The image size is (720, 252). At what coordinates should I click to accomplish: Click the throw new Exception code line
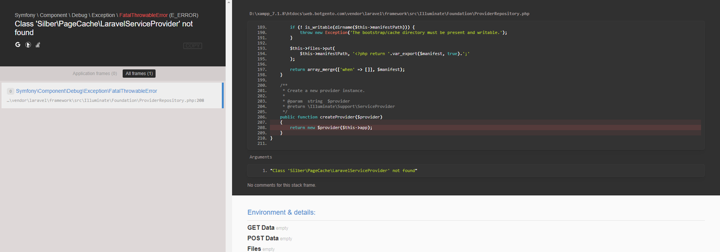click(404, 32)
